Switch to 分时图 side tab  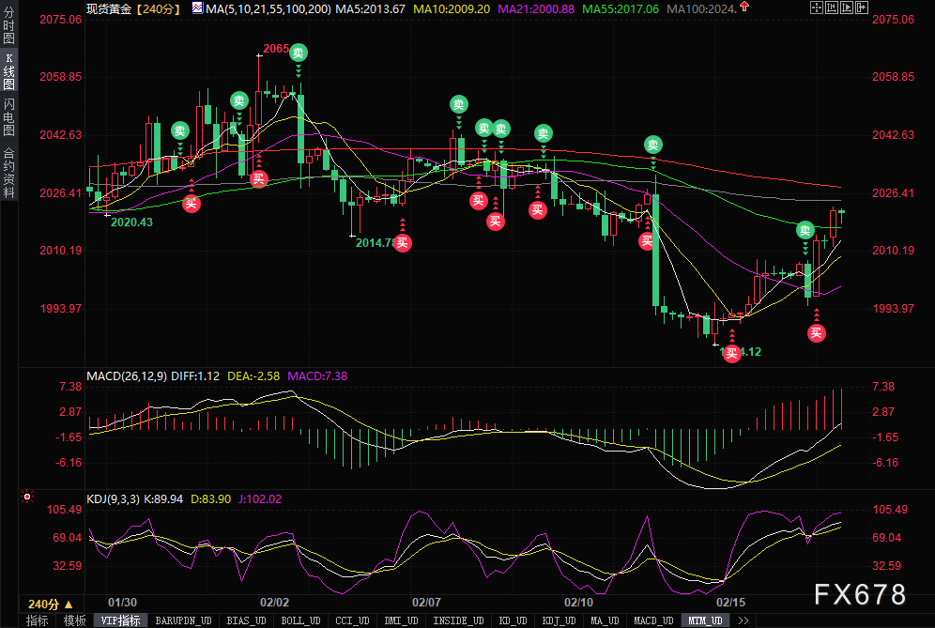(x=9, y=25)
